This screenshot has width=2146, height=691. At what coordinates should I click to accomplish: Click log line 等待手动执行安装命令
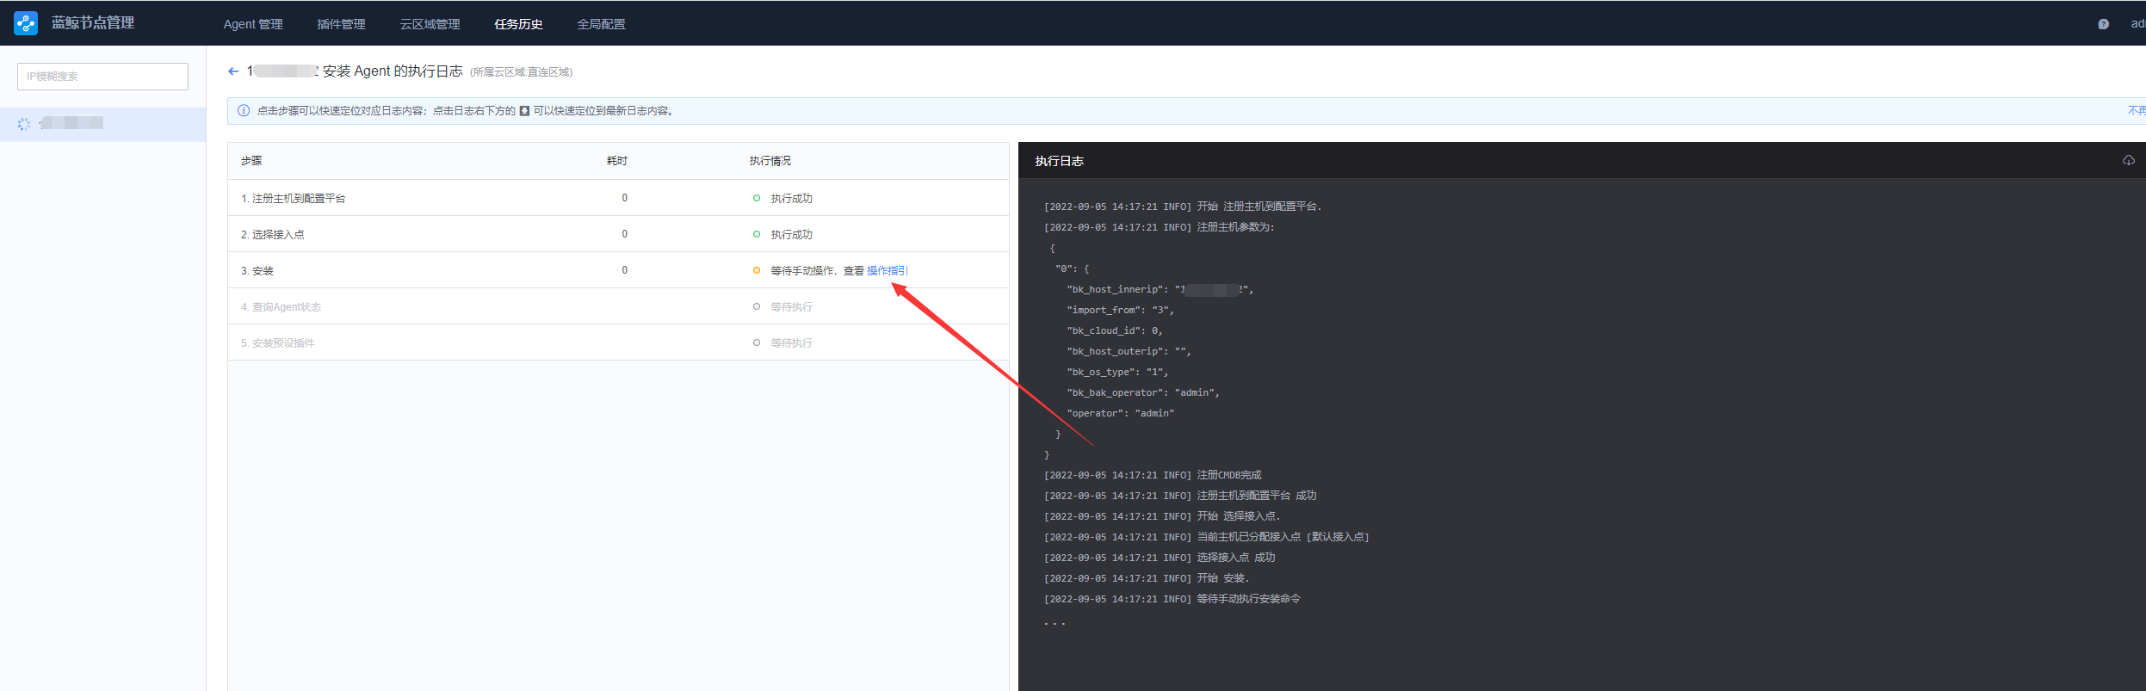[x=1172, y=599]
